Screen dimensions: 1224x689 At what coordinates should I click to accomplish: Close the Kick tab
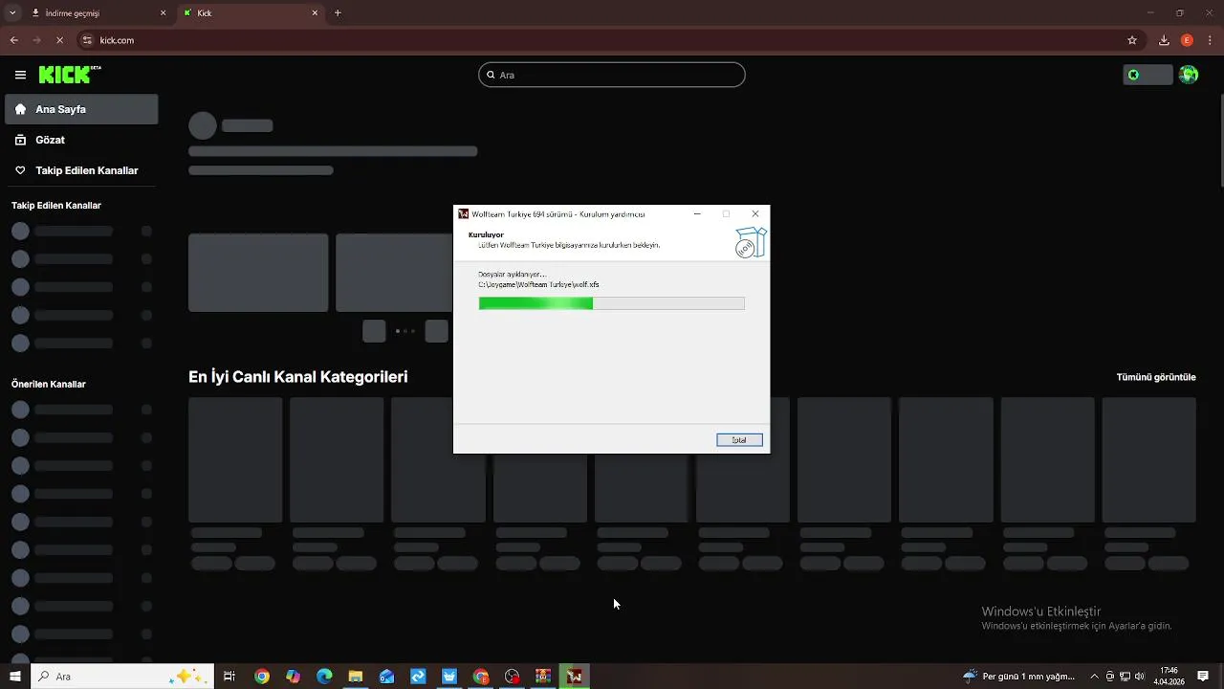coord(315,13)
